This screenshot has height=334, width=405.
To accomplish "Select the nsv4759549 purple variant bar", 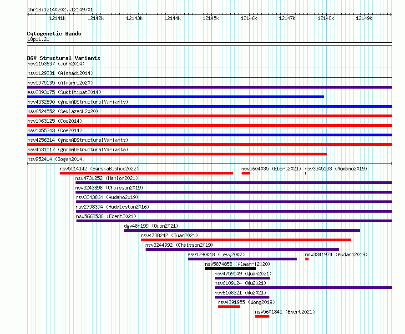I will point(242,278).
